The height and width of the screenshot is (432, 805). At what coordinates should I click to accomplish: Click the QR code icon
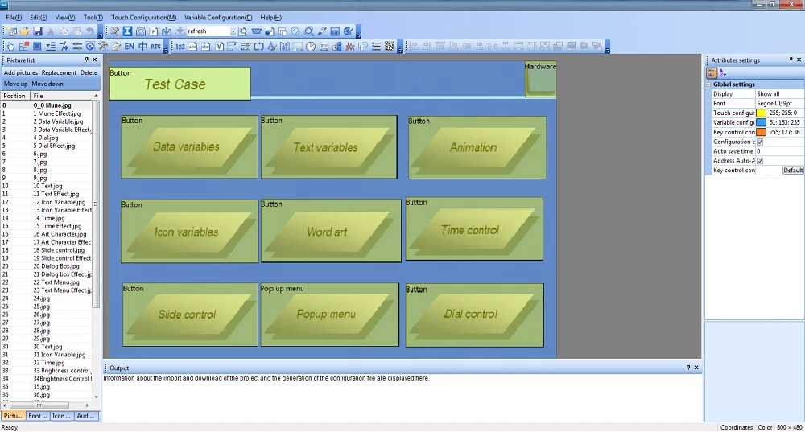(x=389, y=47)
